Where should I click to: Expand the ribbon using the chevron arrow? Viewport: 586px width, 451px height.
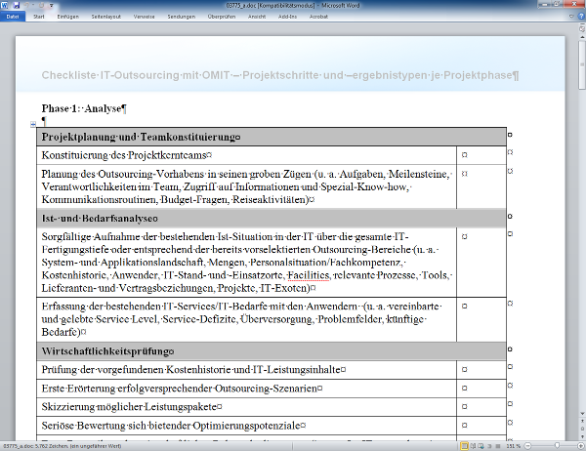(x=569, y=17)
